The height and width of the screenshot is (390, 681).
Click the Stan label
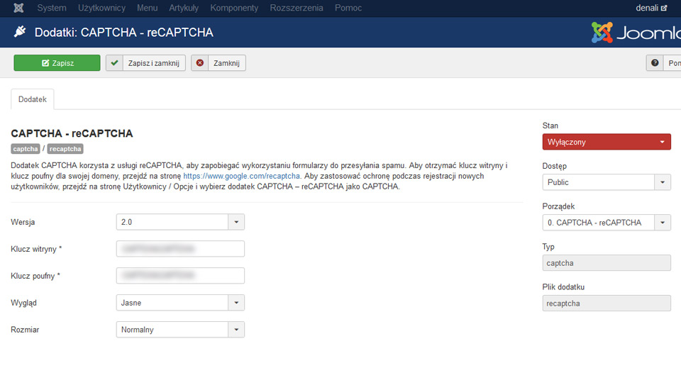tap(550, 126)
